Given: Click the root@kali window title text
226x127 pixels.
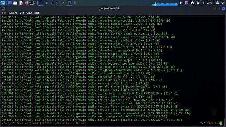Looking at the screenshot, I should coord(109,8).
